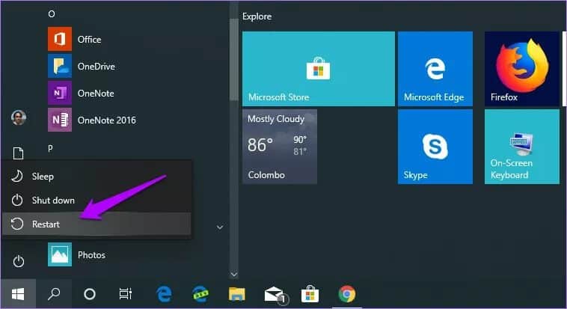Click the user account avatar
The height and width of the screenshot is (309, 567).
click(19, 117)
